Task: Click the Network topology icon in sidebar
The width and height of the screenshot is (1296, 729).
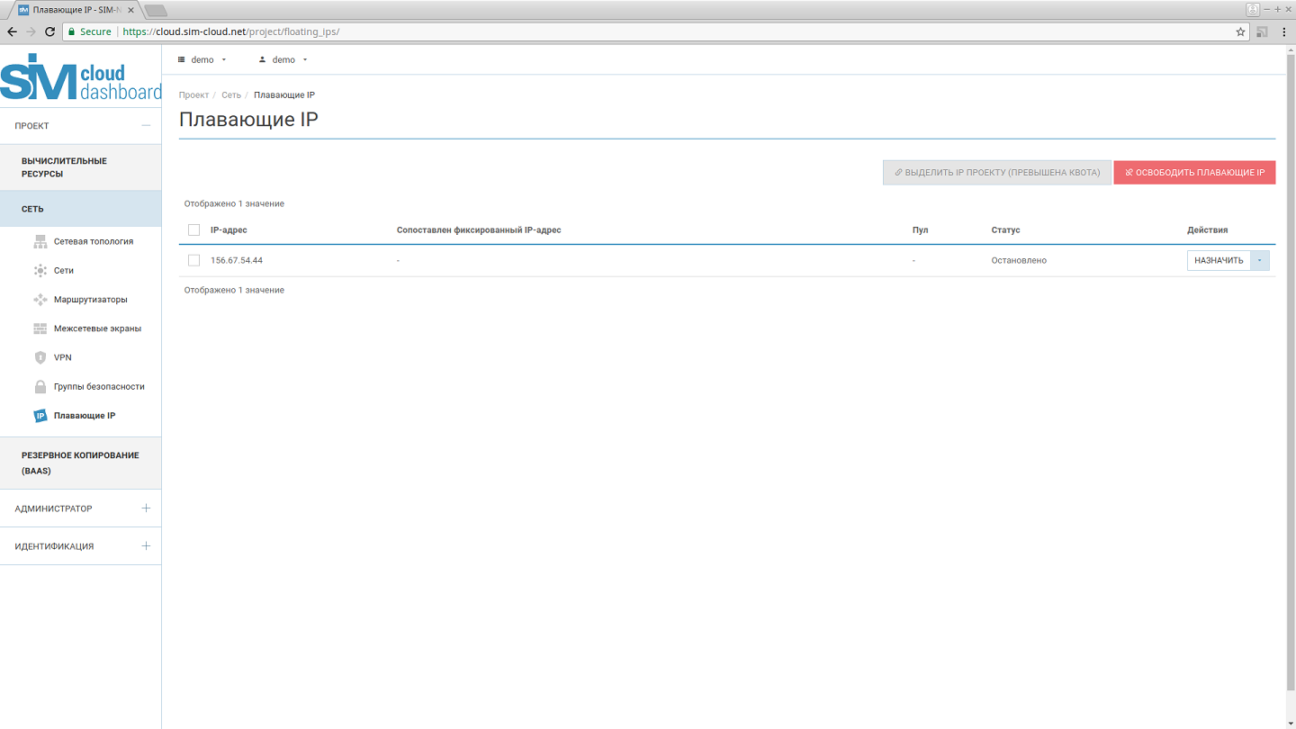Action: pos(40,241)
